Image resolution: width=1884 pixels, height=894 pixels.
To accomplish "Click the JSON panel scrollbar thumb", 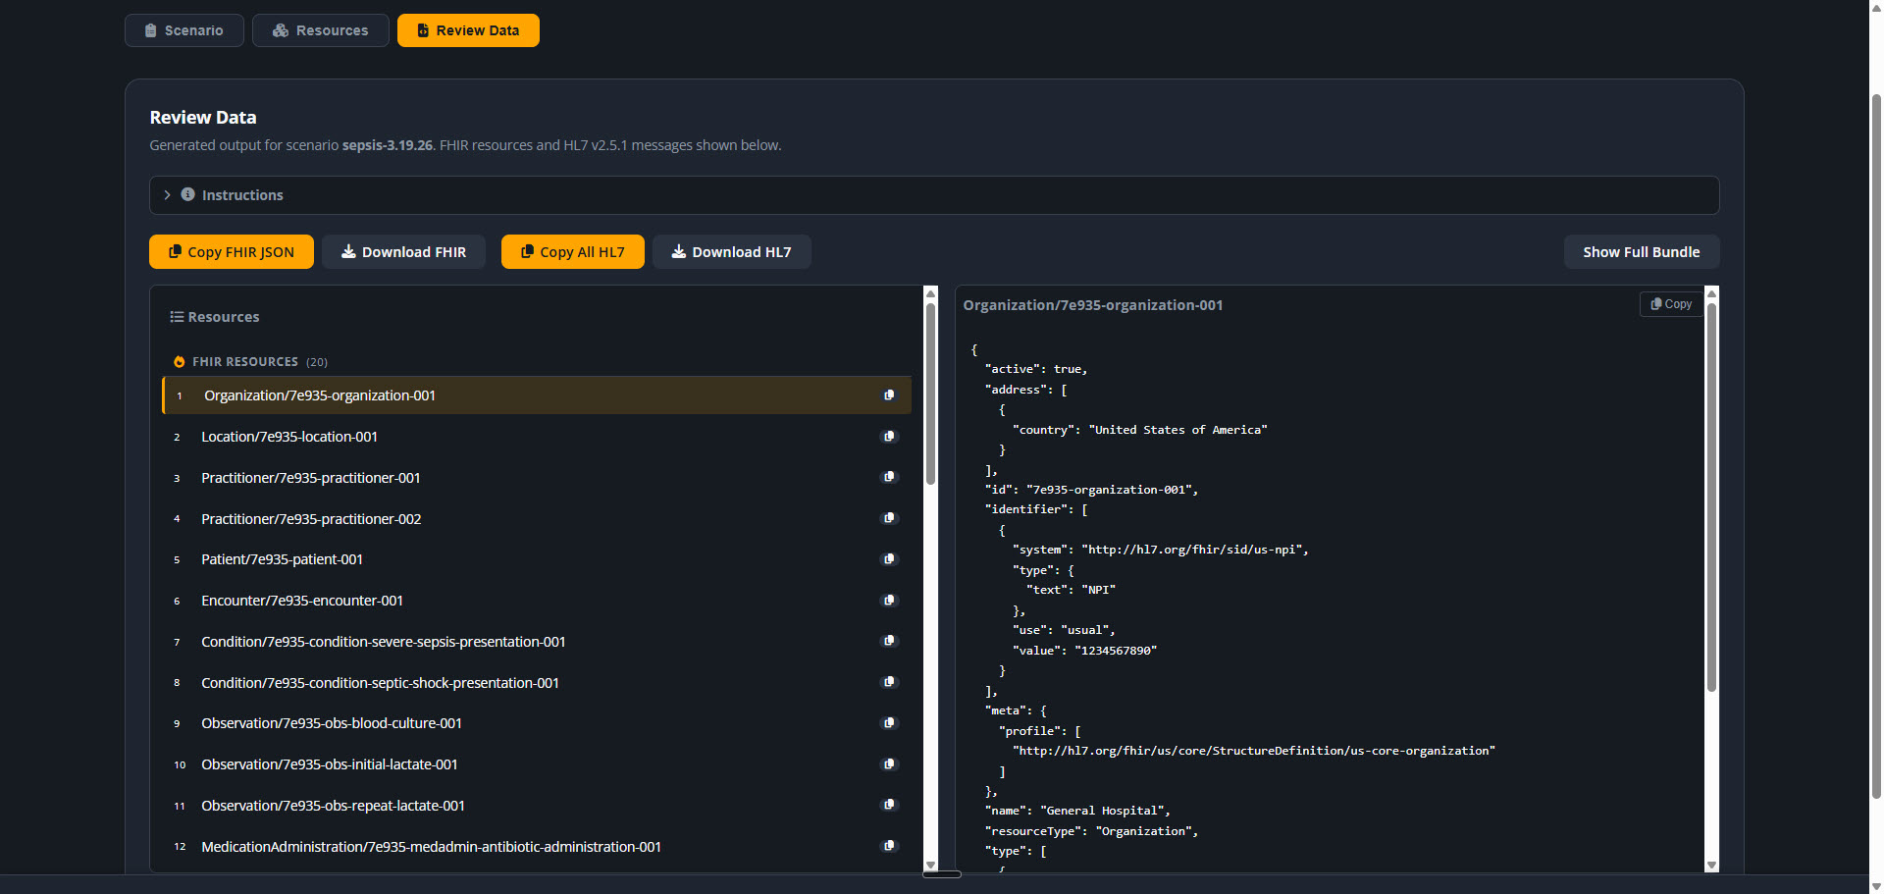I will [1711, 497].
